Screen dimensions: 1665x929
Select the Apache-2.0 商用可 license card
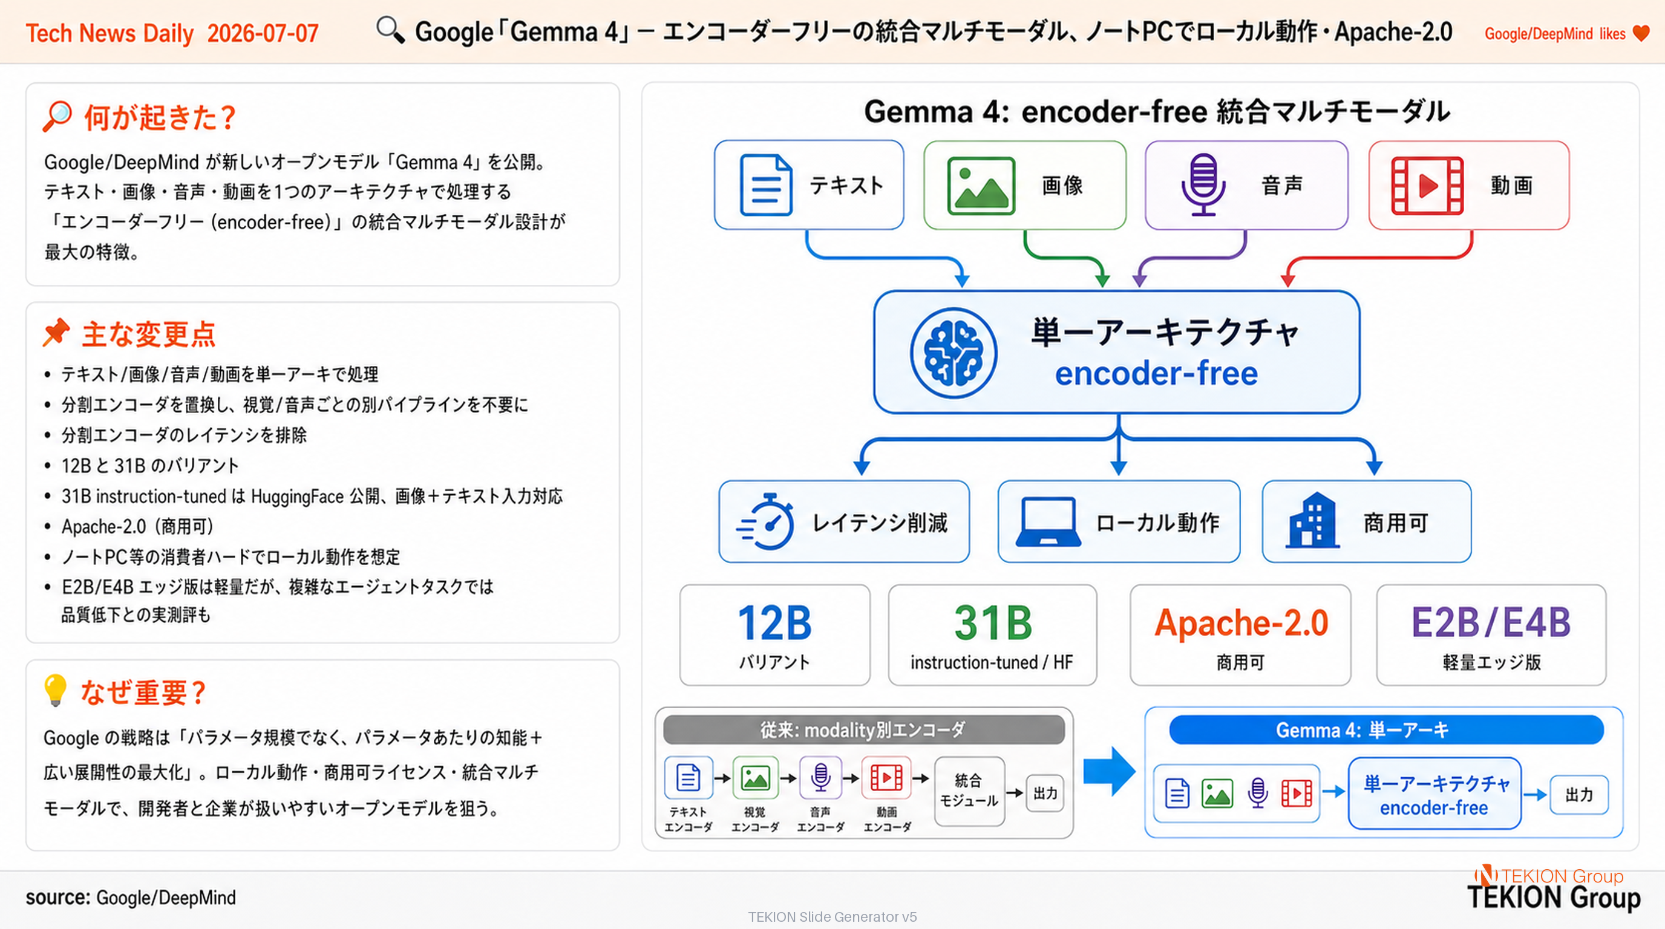click(x=1240, y=634)
